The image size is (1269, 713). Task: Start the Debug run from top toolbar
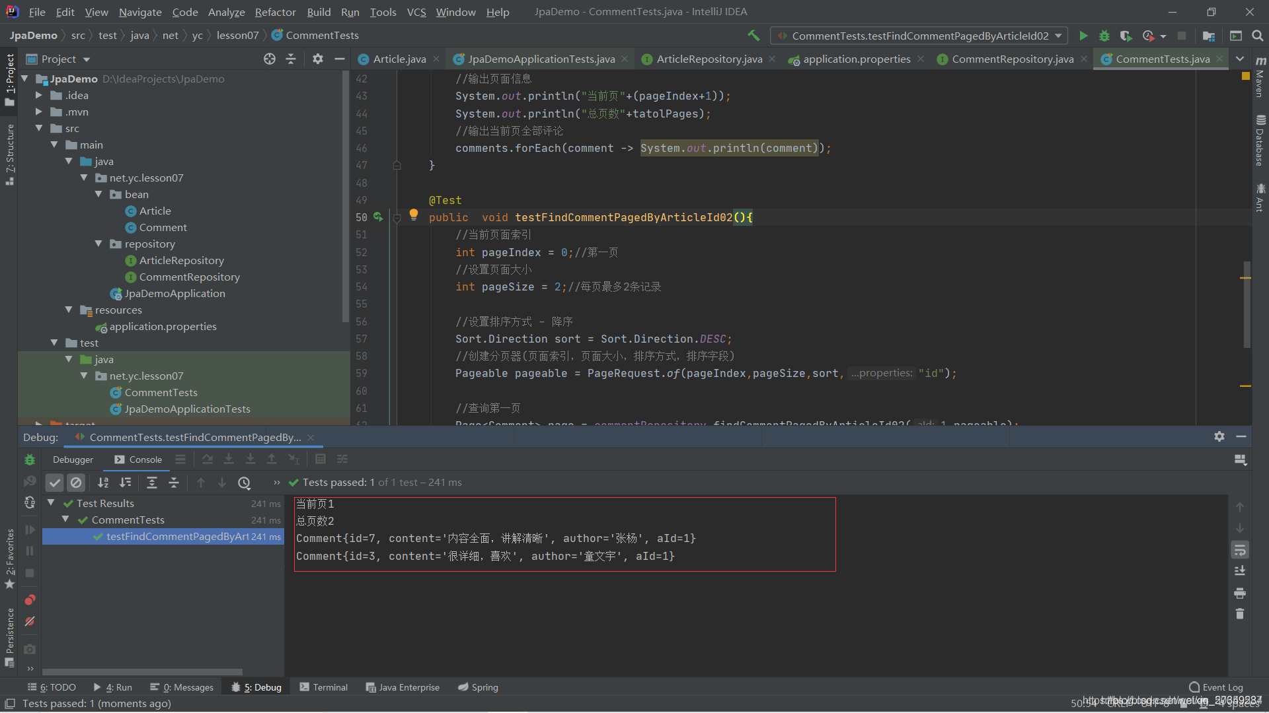[x=1104, y=36]
